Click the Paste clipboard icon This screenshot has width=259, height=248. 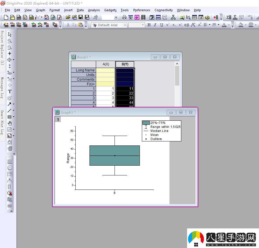[x=81, y=25]
